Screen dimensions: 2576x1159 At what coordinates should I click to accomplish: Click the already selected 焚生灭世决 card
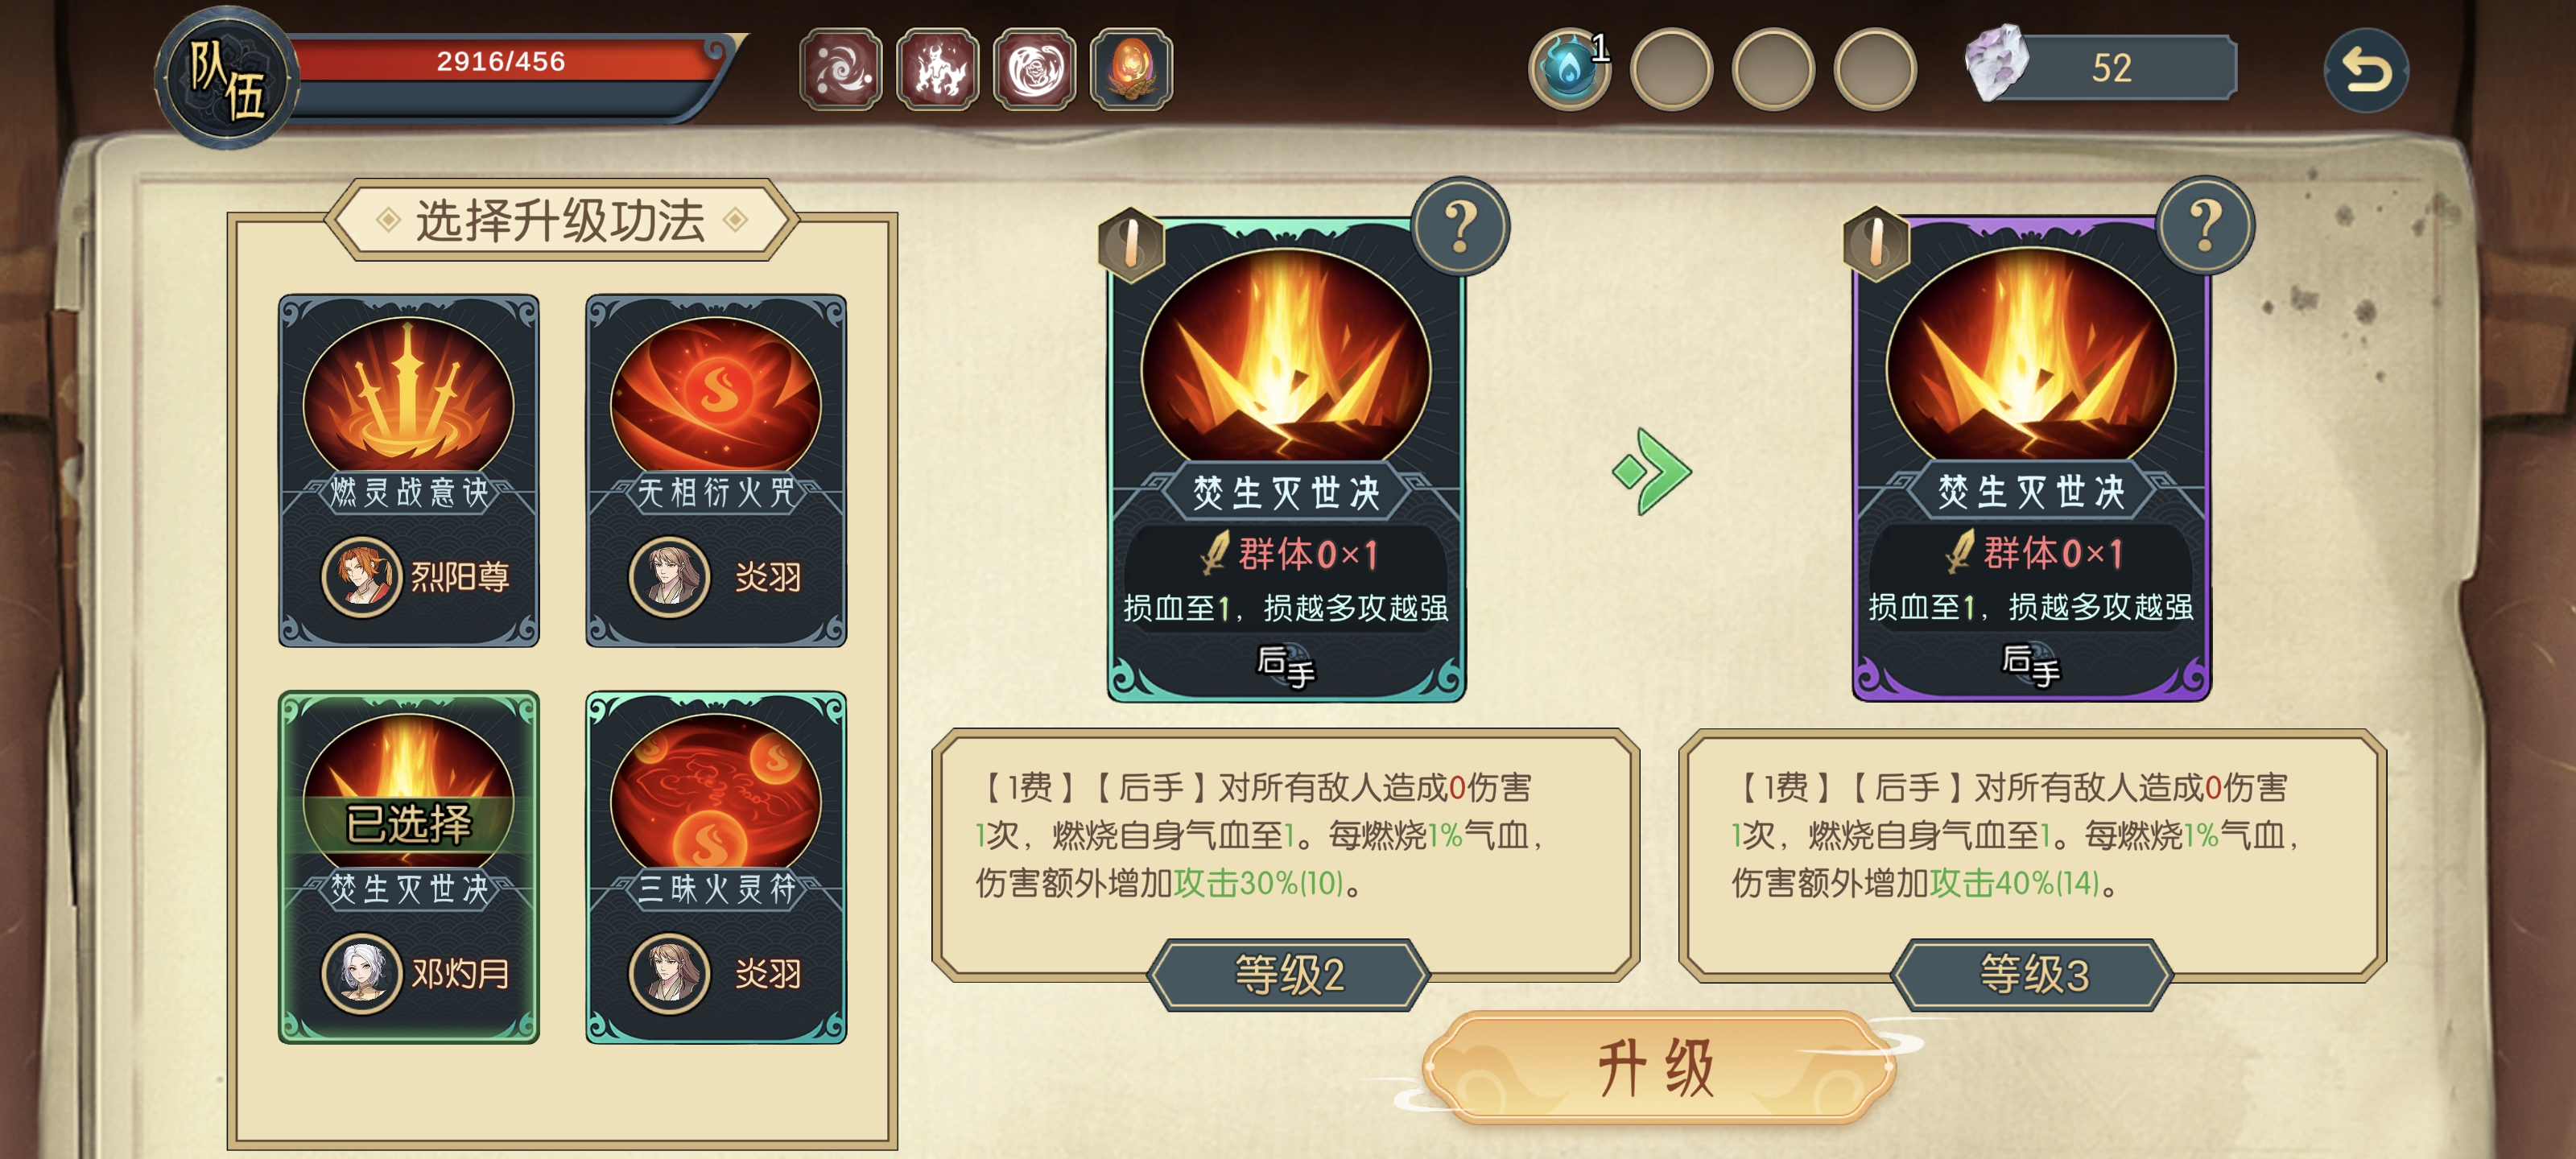click(x=409, y=867)
